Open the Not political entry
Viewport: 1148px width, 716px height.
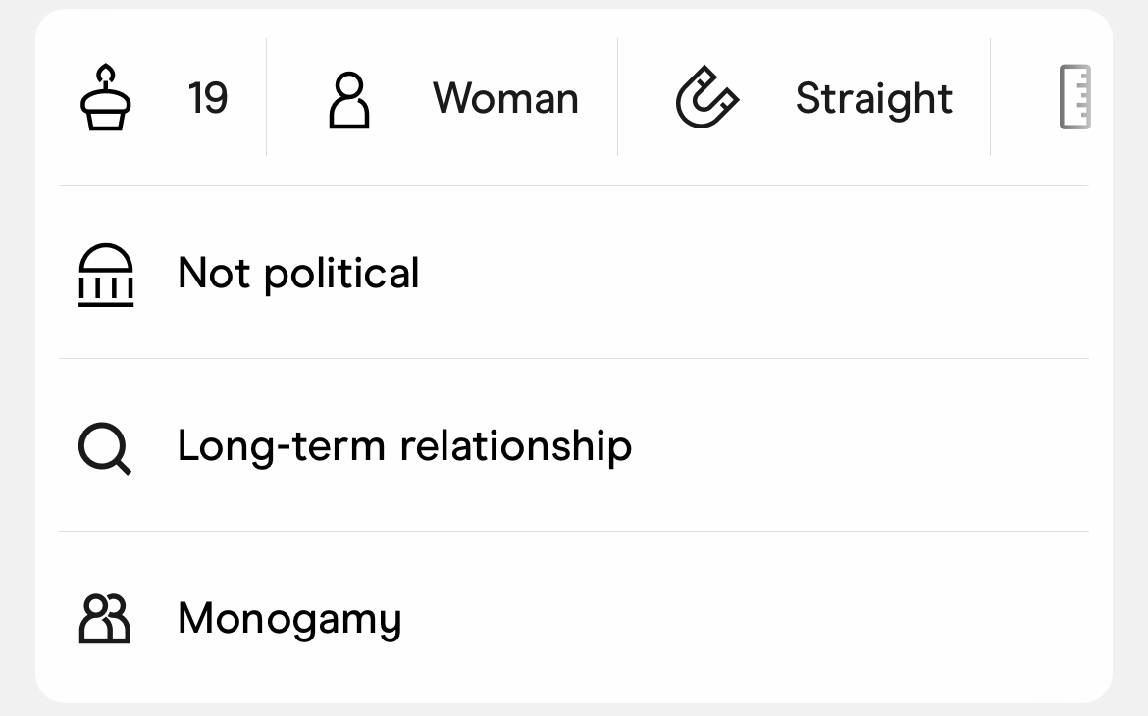(x=574, y=273)
